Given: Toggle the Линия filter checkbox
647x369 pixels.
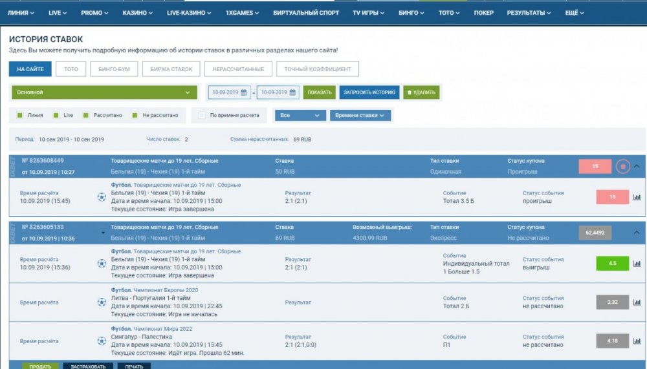Looking at the screenshot, I should point(20,116).
